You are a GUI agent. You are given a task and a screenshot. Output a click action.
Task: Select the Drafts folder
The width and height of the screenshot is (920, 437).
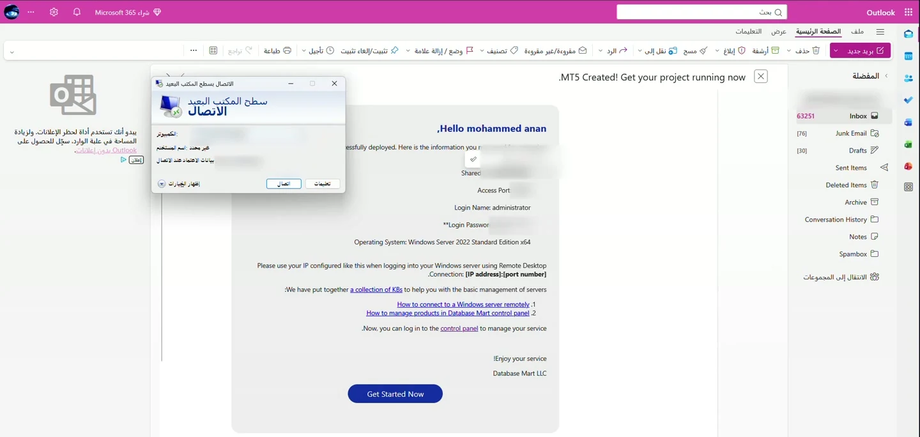coord(840,150)
